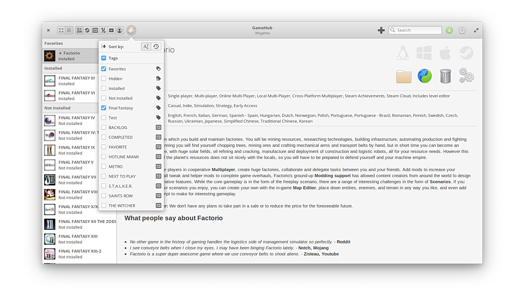This screenshot has width=525, height=295.
Task: Click the add game plus icon
Action: tap(381, 30)
